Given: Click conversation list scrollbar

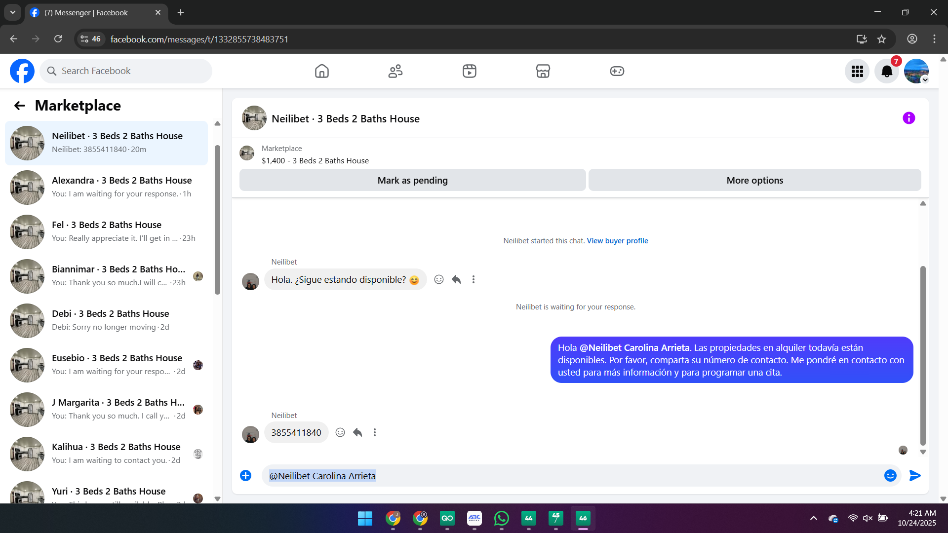Looking at the screenshot, I should tap(217, 220).
